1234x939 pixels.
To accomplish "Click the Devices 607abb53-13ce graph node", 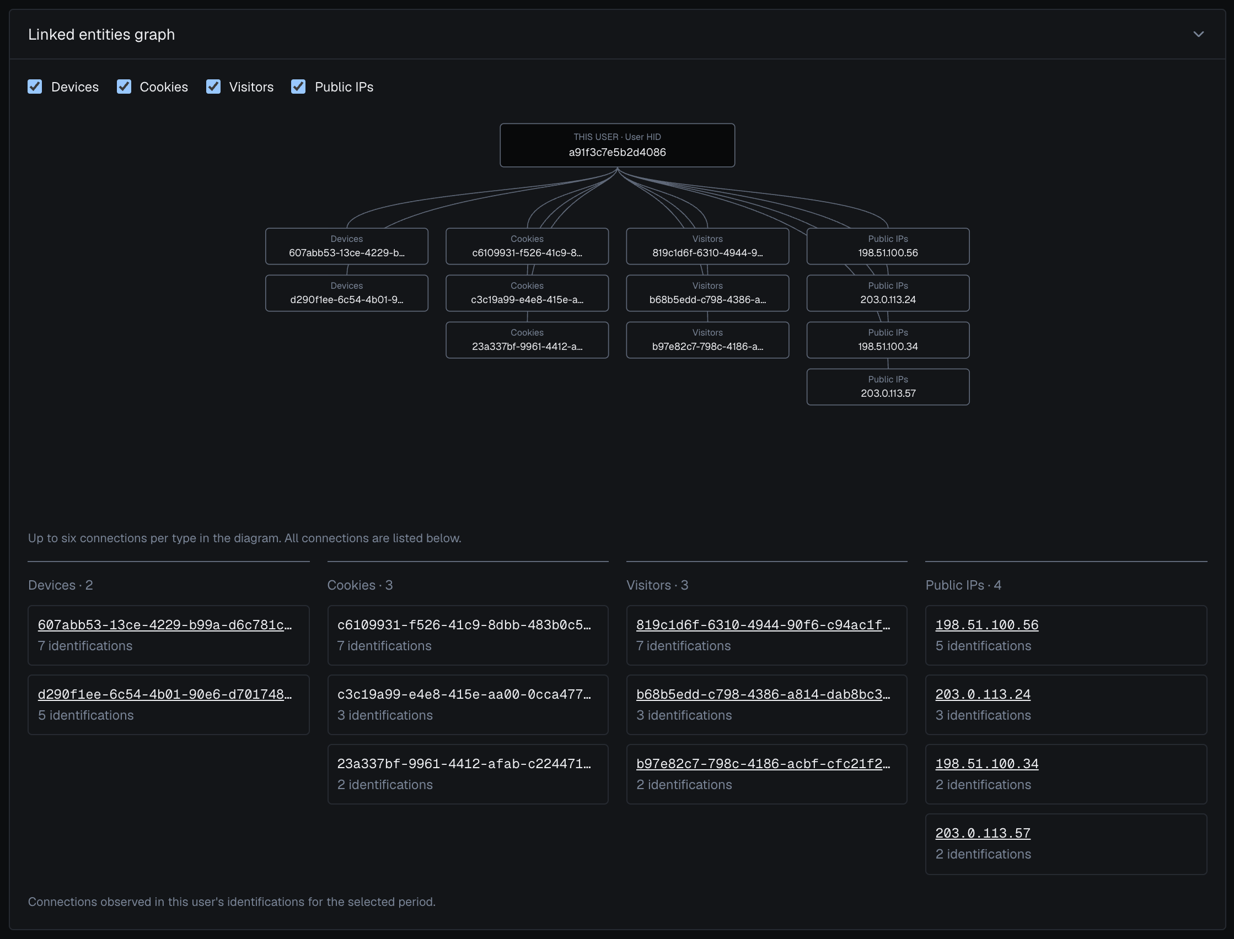I will coord(347,246).
